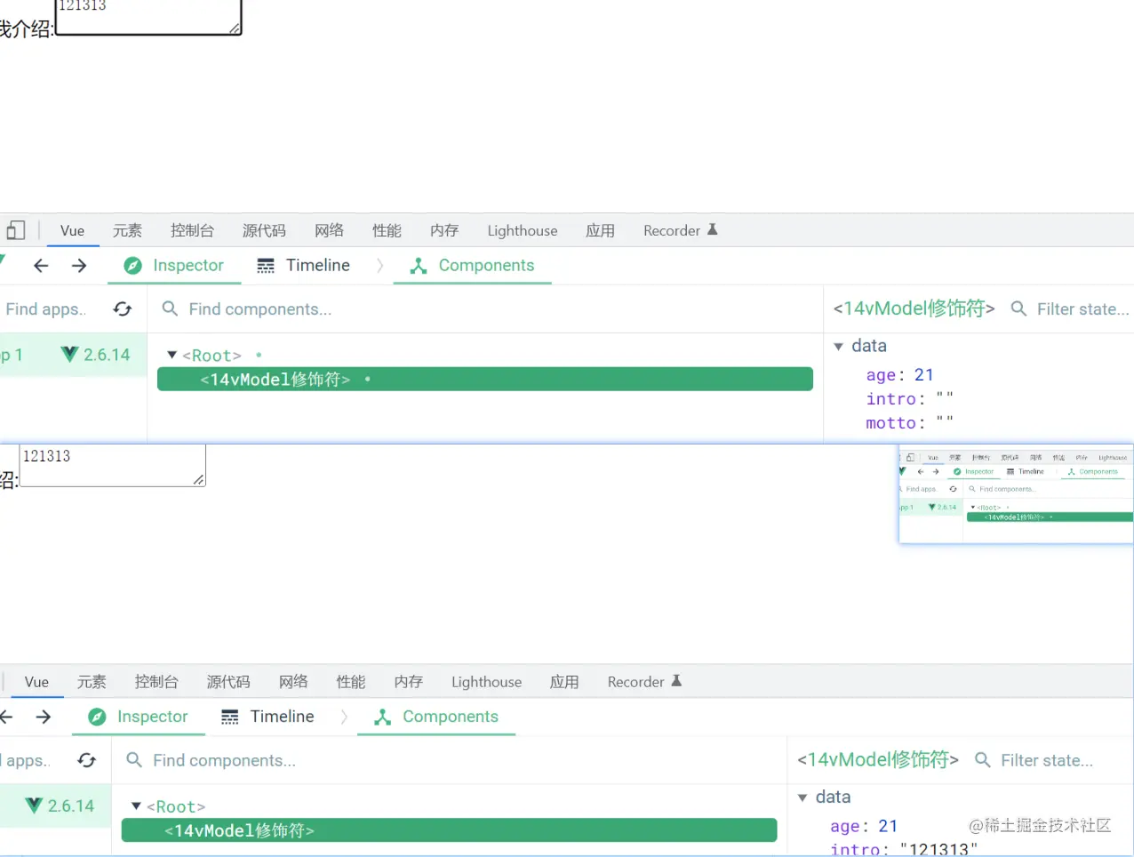This screenshot has height=857, width=1134.
Task: Select 14vModel修饰符 component in upper tree
Action: click(x=485, y=380)
